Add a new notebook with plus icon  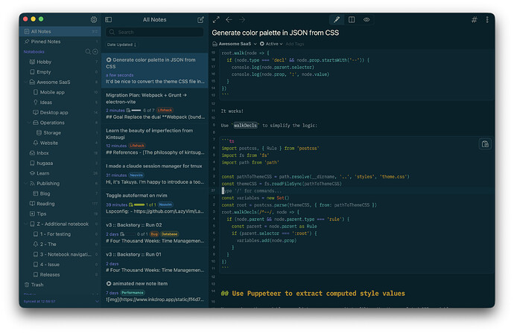tap(95, 52)
